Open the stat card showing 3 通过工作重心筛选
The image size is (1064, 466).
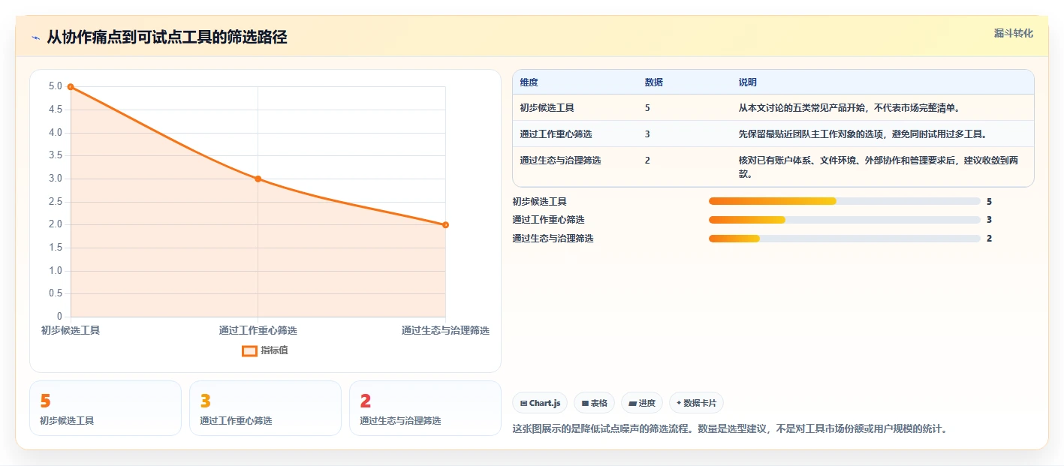coord(265,408)
